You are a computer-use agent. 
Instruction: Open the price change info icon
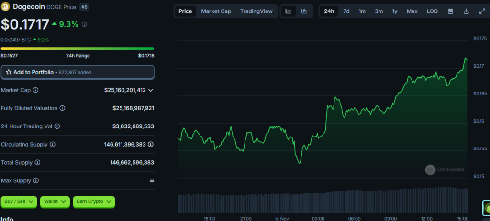point(84,24)
